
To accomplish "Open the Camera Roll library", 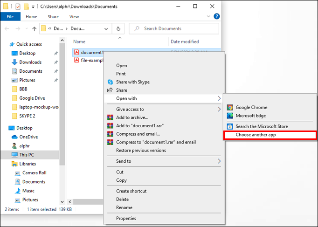I will [x=35, y=172].
